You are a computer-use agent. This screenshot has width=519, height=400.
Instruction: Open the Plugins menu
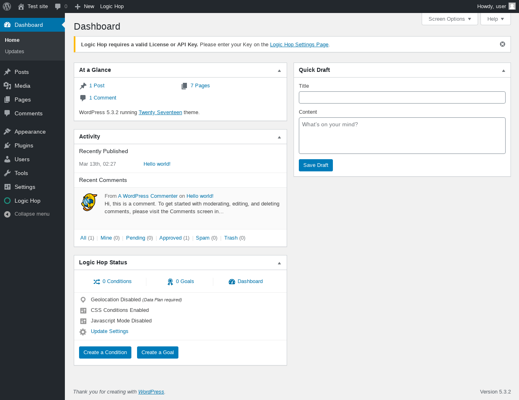(x=32, y=145)
